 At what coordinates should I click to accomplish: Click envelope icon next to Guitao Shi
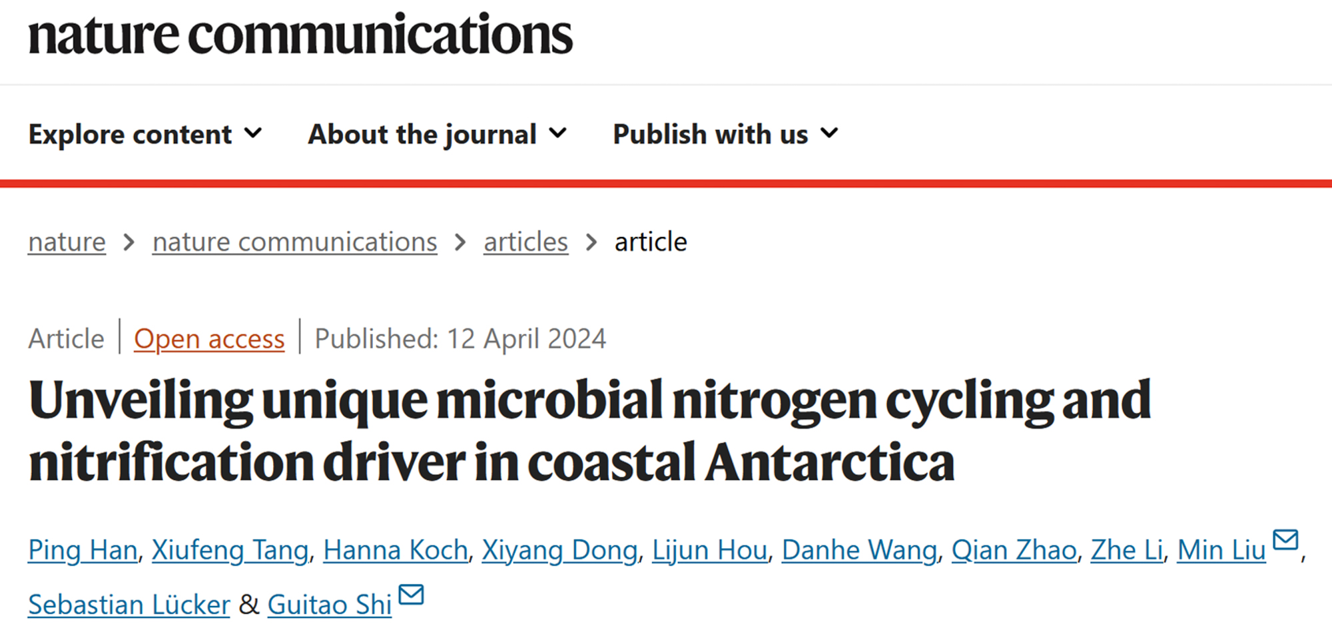pos(411,594)
